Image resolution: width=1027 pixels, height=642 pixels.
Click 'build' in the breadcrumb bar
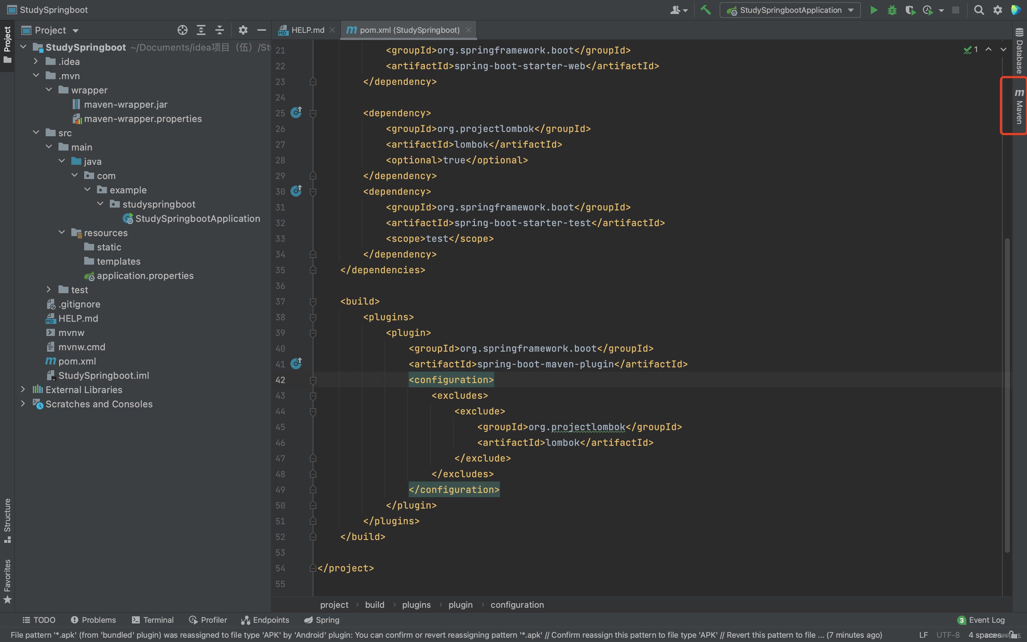(375, 605)
